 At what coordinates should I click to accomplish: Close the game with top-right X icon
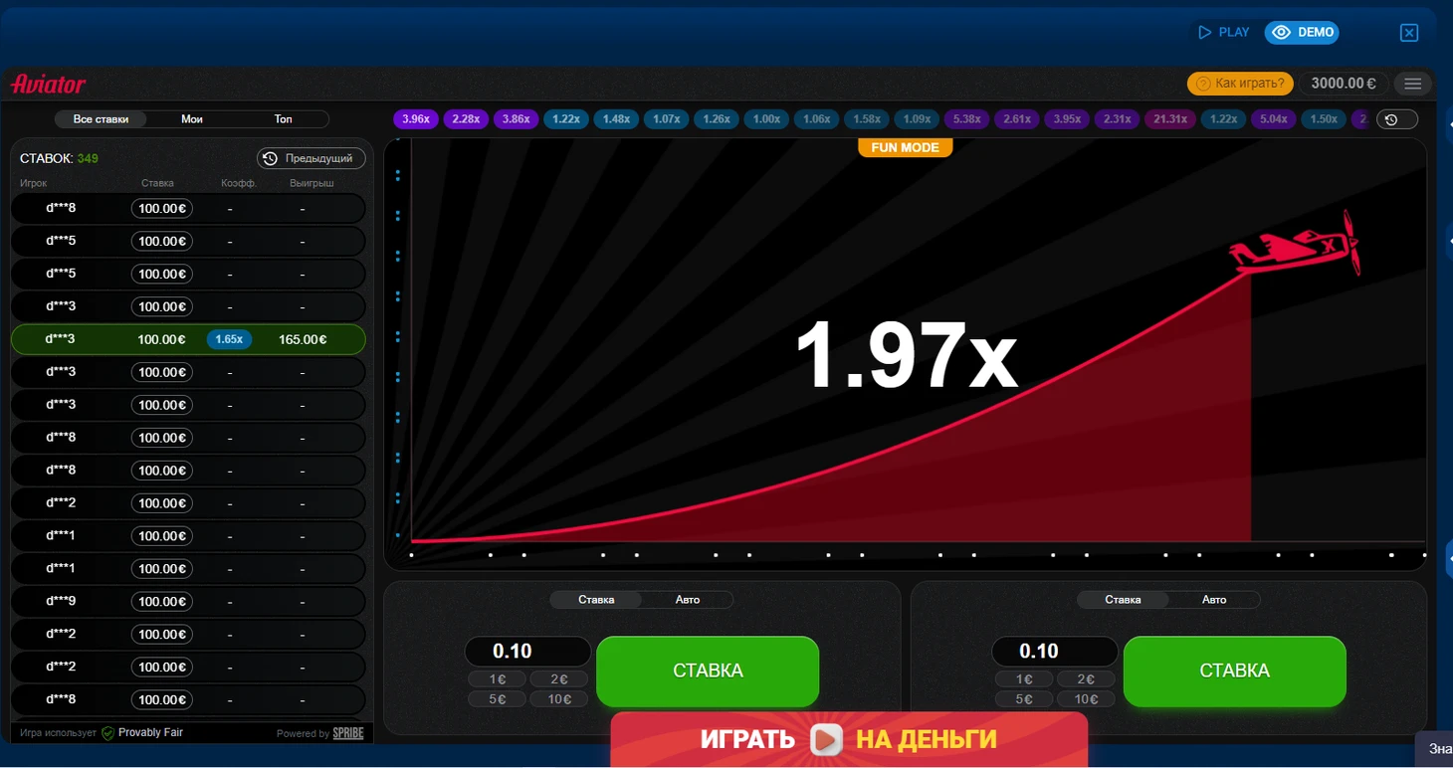click(x=1408, y=33)
